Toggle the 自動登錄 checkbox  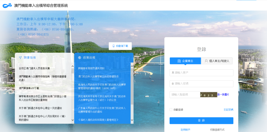(171, 110)
